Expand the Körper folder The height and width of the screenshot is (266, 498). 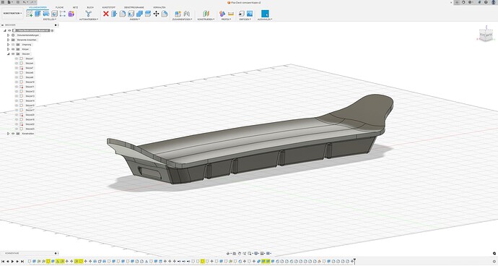tap(8, 49)
